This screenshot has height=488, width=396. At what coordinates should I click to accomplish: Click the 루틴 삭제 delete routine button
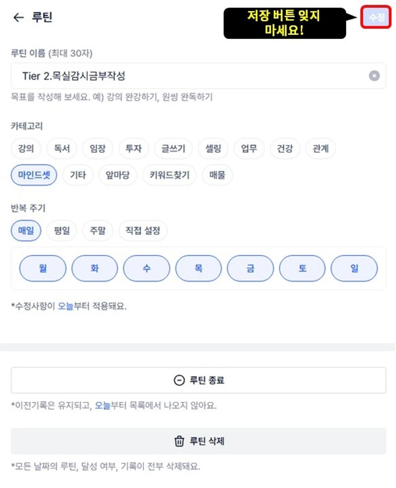click(198, 441)
